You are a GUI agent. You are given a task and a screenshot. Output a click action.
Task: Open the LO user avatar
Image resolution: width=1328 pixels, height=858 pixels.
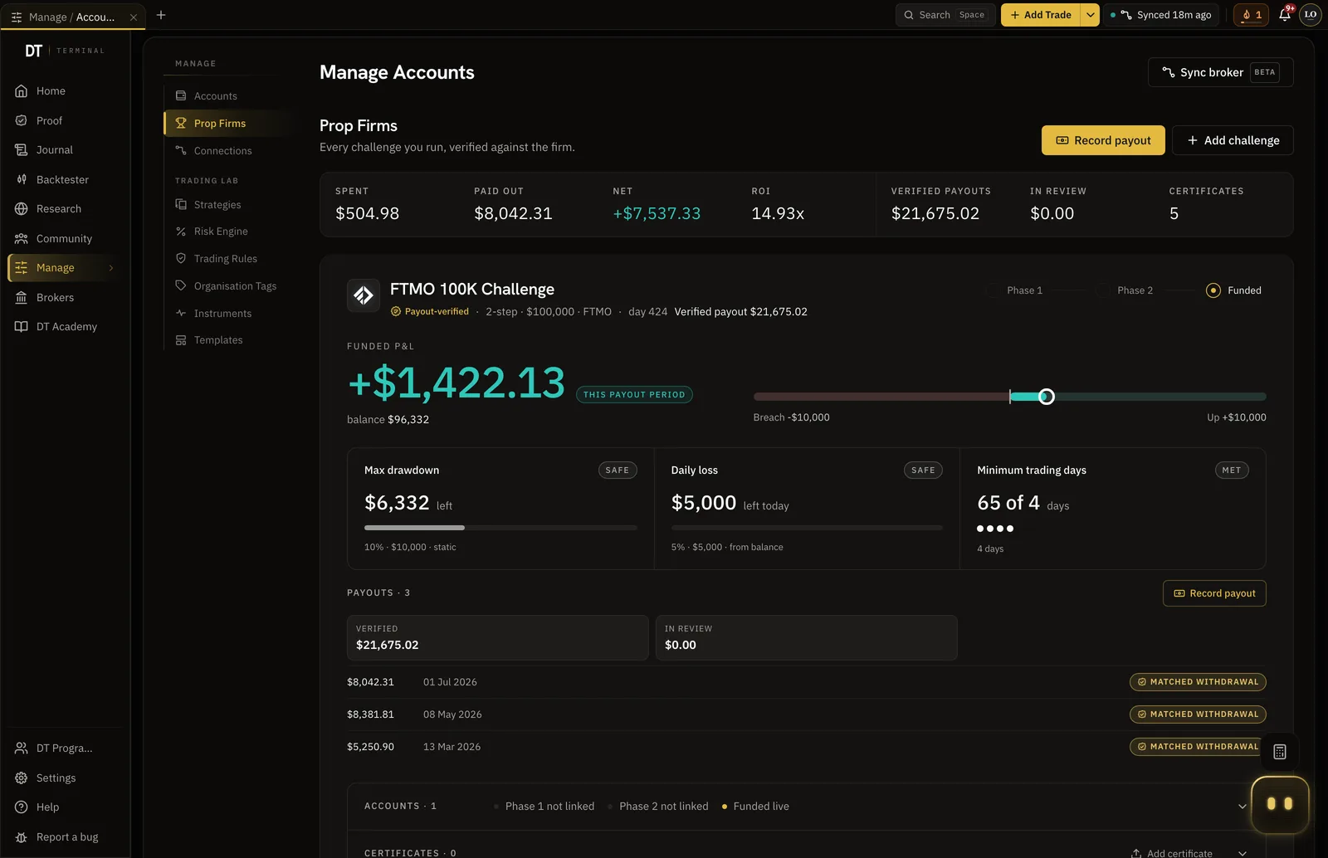tap(1311, 15)
